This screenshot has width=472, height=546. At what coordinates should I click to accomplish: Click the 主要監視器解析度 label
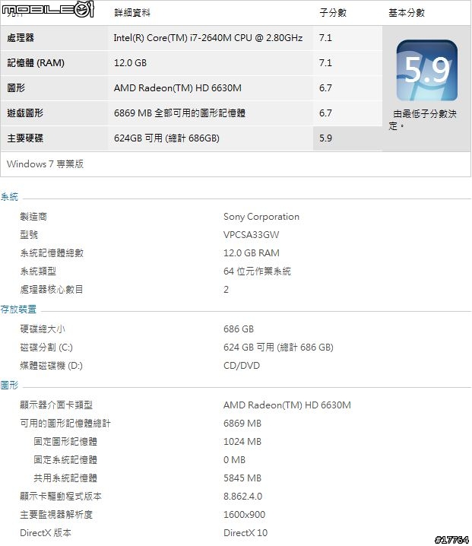coord(56,514)
